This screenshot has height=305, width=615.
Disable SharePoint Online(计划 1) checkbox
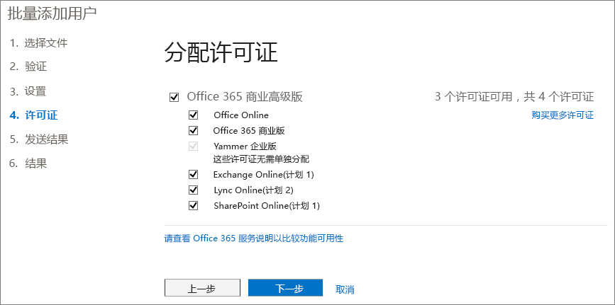(x=193, y=206)
